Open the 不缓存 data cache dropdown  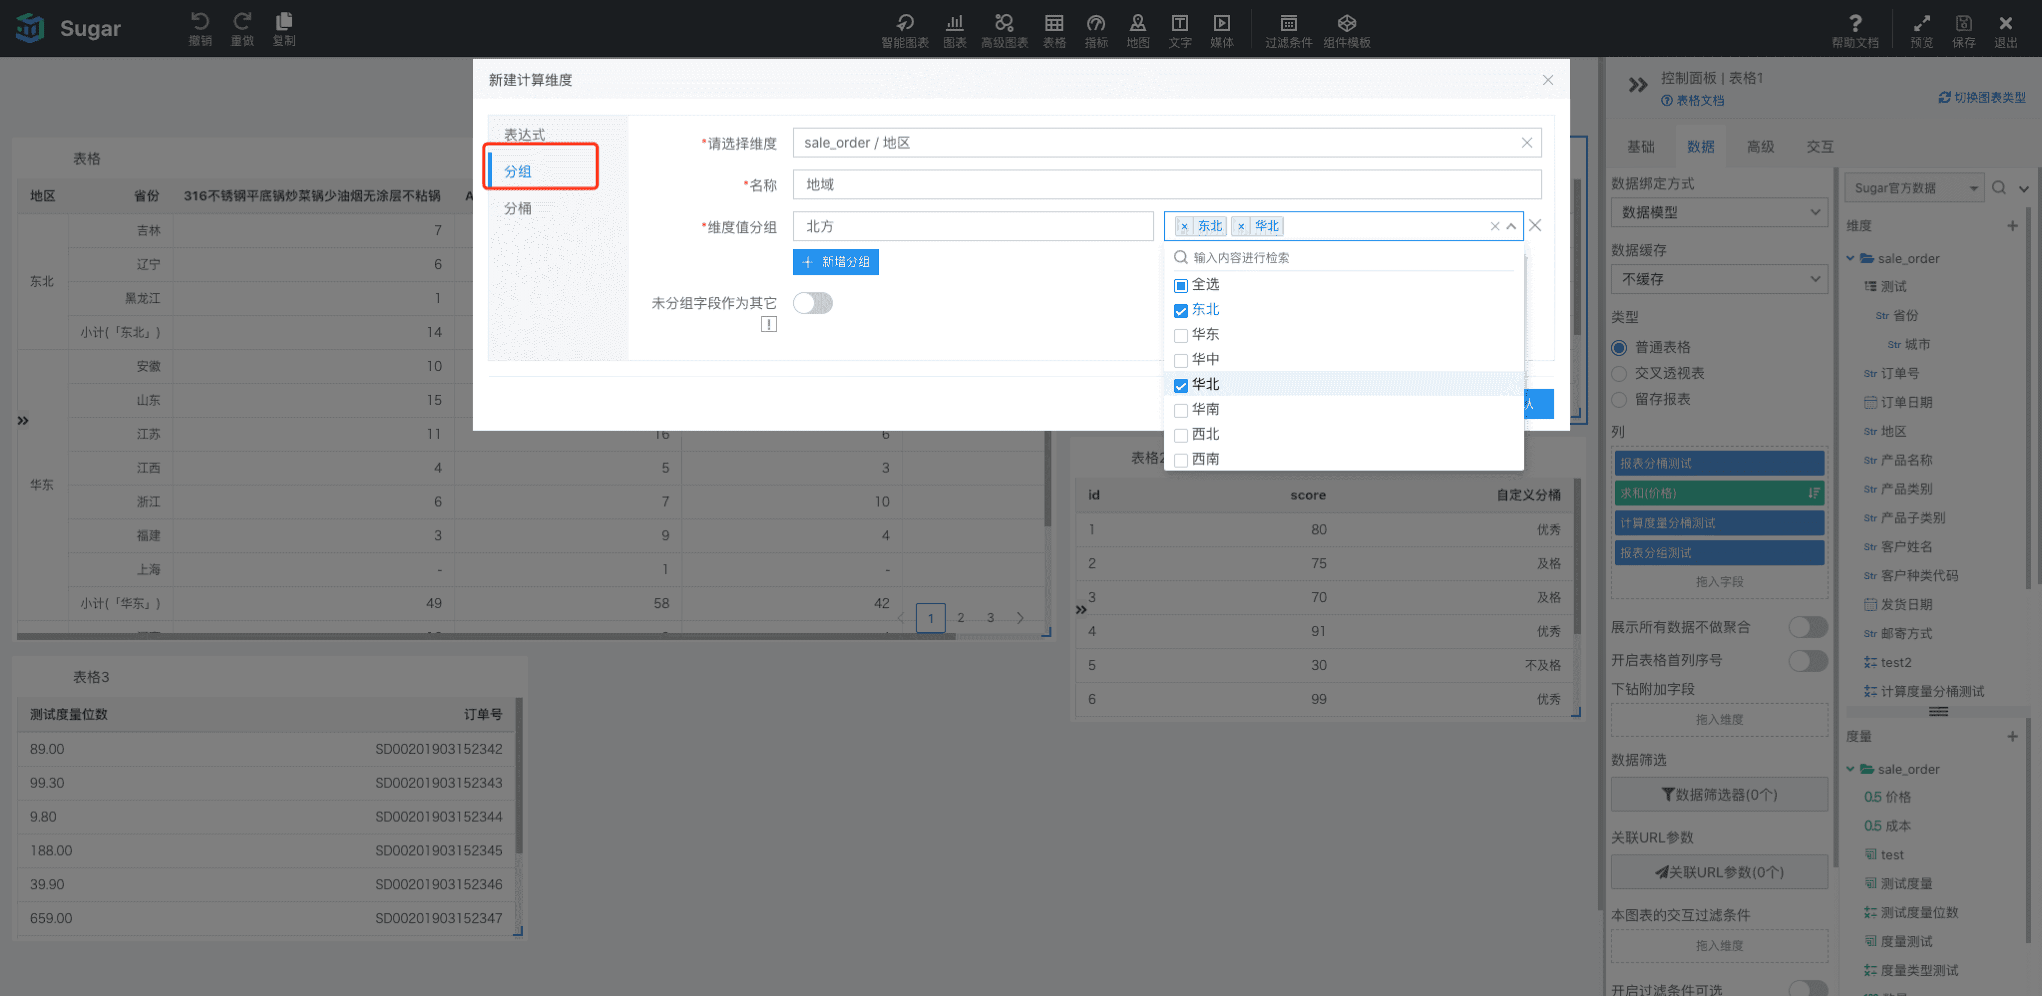(x=1719, y=279)
